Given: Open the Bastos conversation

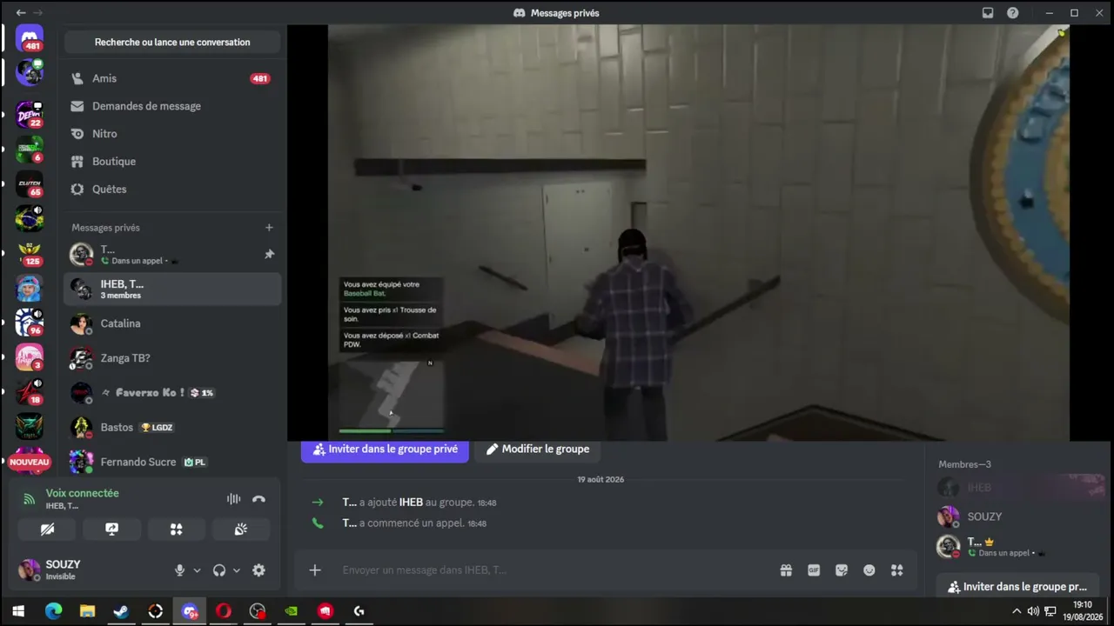Looking at the screenshot, I should pyautogui.click(x=172, y=428).
